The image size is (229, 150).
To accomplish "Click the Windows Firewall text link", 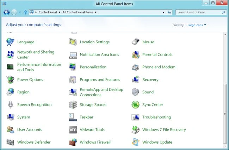I will point(95,142).
